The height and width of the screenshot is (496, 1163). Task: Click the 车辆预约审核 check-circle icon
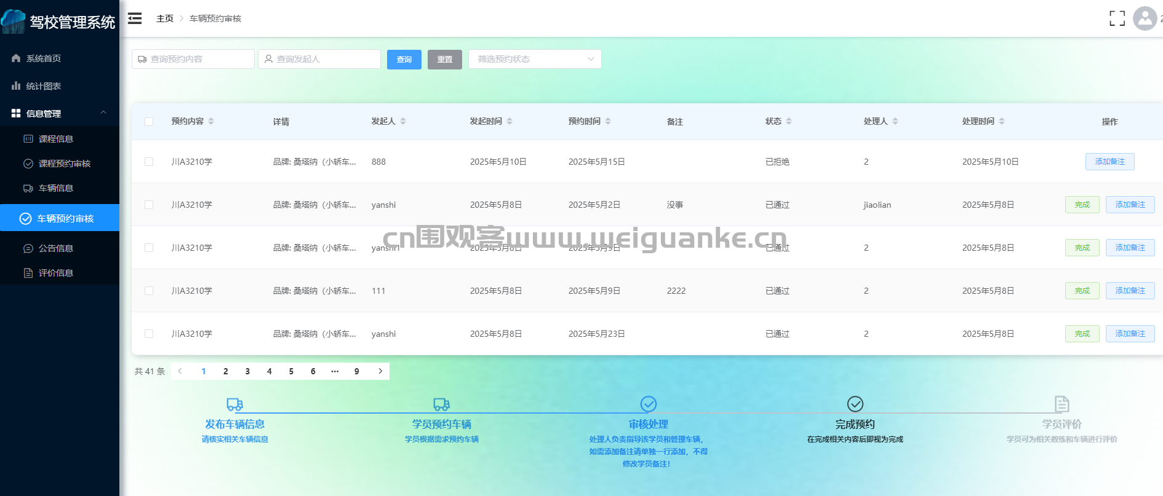pyautogui.click(x=25, y=218)
